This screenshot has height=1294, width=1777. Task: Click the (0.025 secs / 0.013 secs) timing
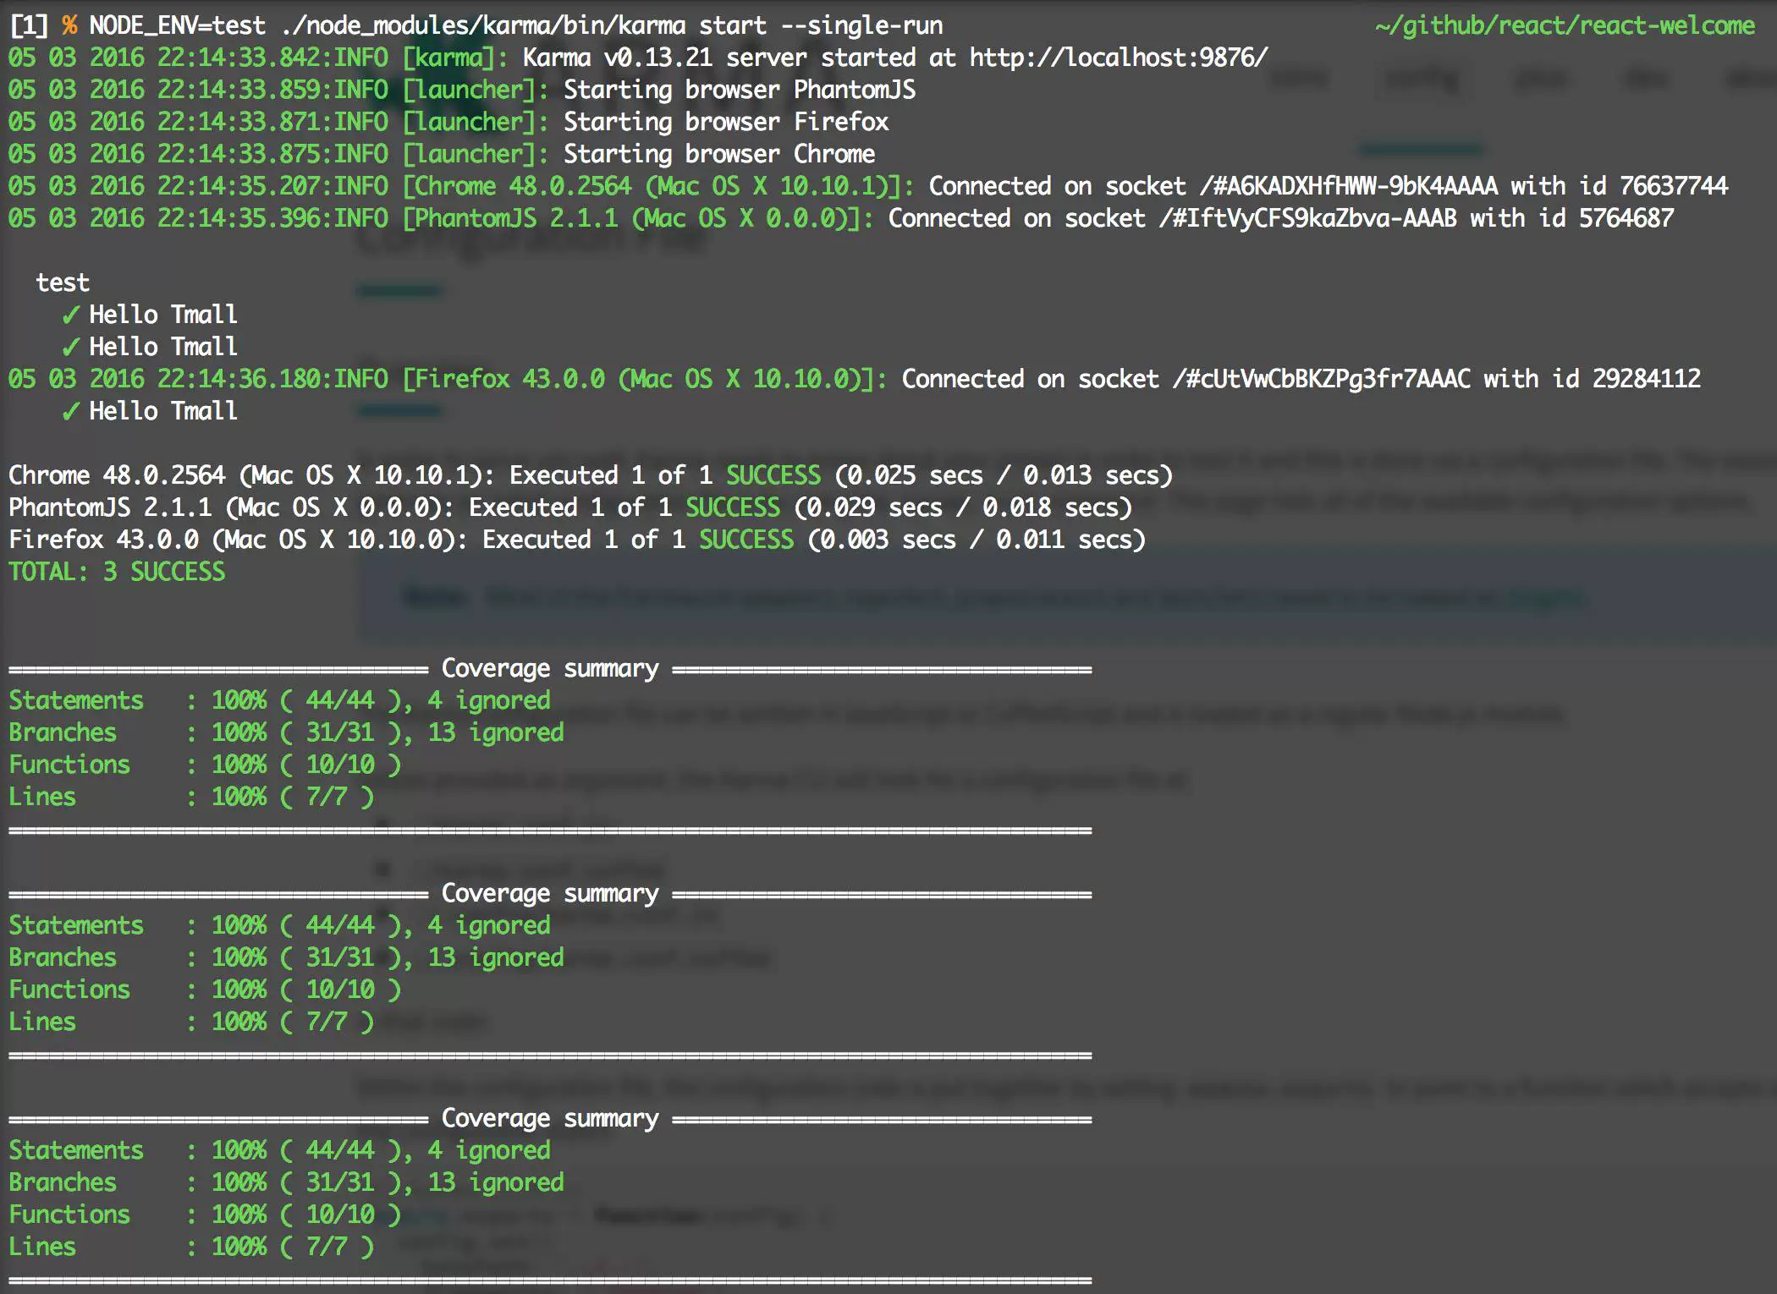point(1004,475)
